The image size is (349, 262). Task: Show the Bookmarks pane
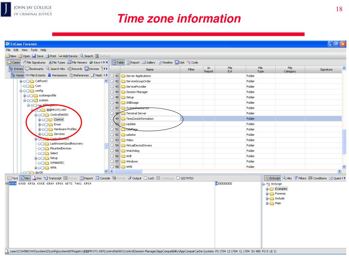pos(34,69)
